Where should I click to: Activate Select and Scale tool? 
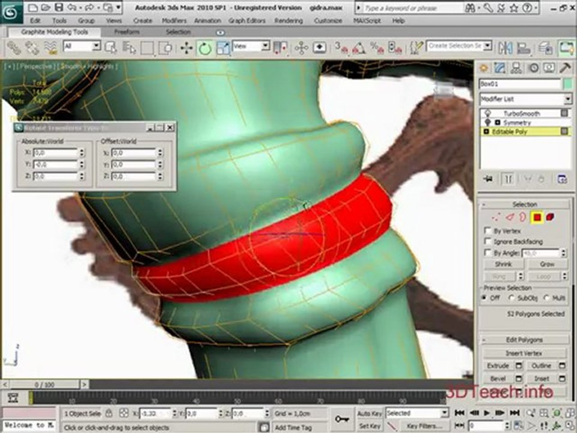222,48
